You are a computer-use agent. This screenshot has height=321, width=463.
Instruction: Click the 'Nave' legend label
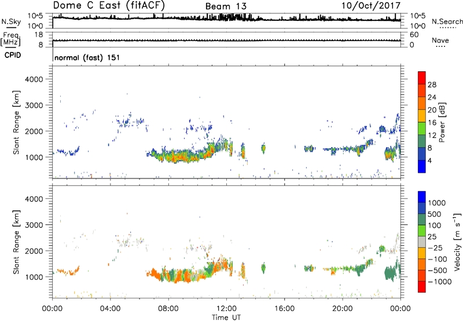pyautogui.click(x=440, y=40)
